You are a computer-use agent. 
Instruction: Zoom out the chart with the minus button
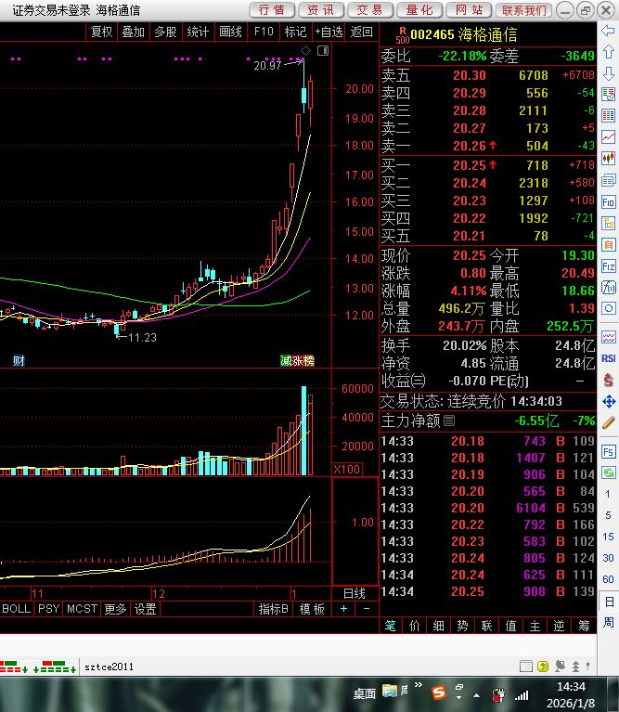click(x=367, y=608)
